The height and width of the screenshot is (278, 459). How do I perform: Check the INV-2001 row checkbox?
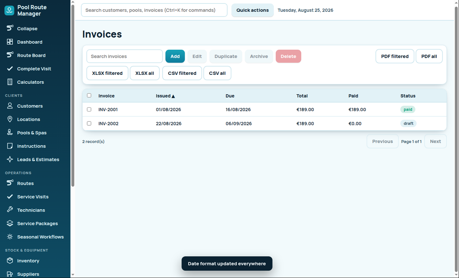[89, 110]
